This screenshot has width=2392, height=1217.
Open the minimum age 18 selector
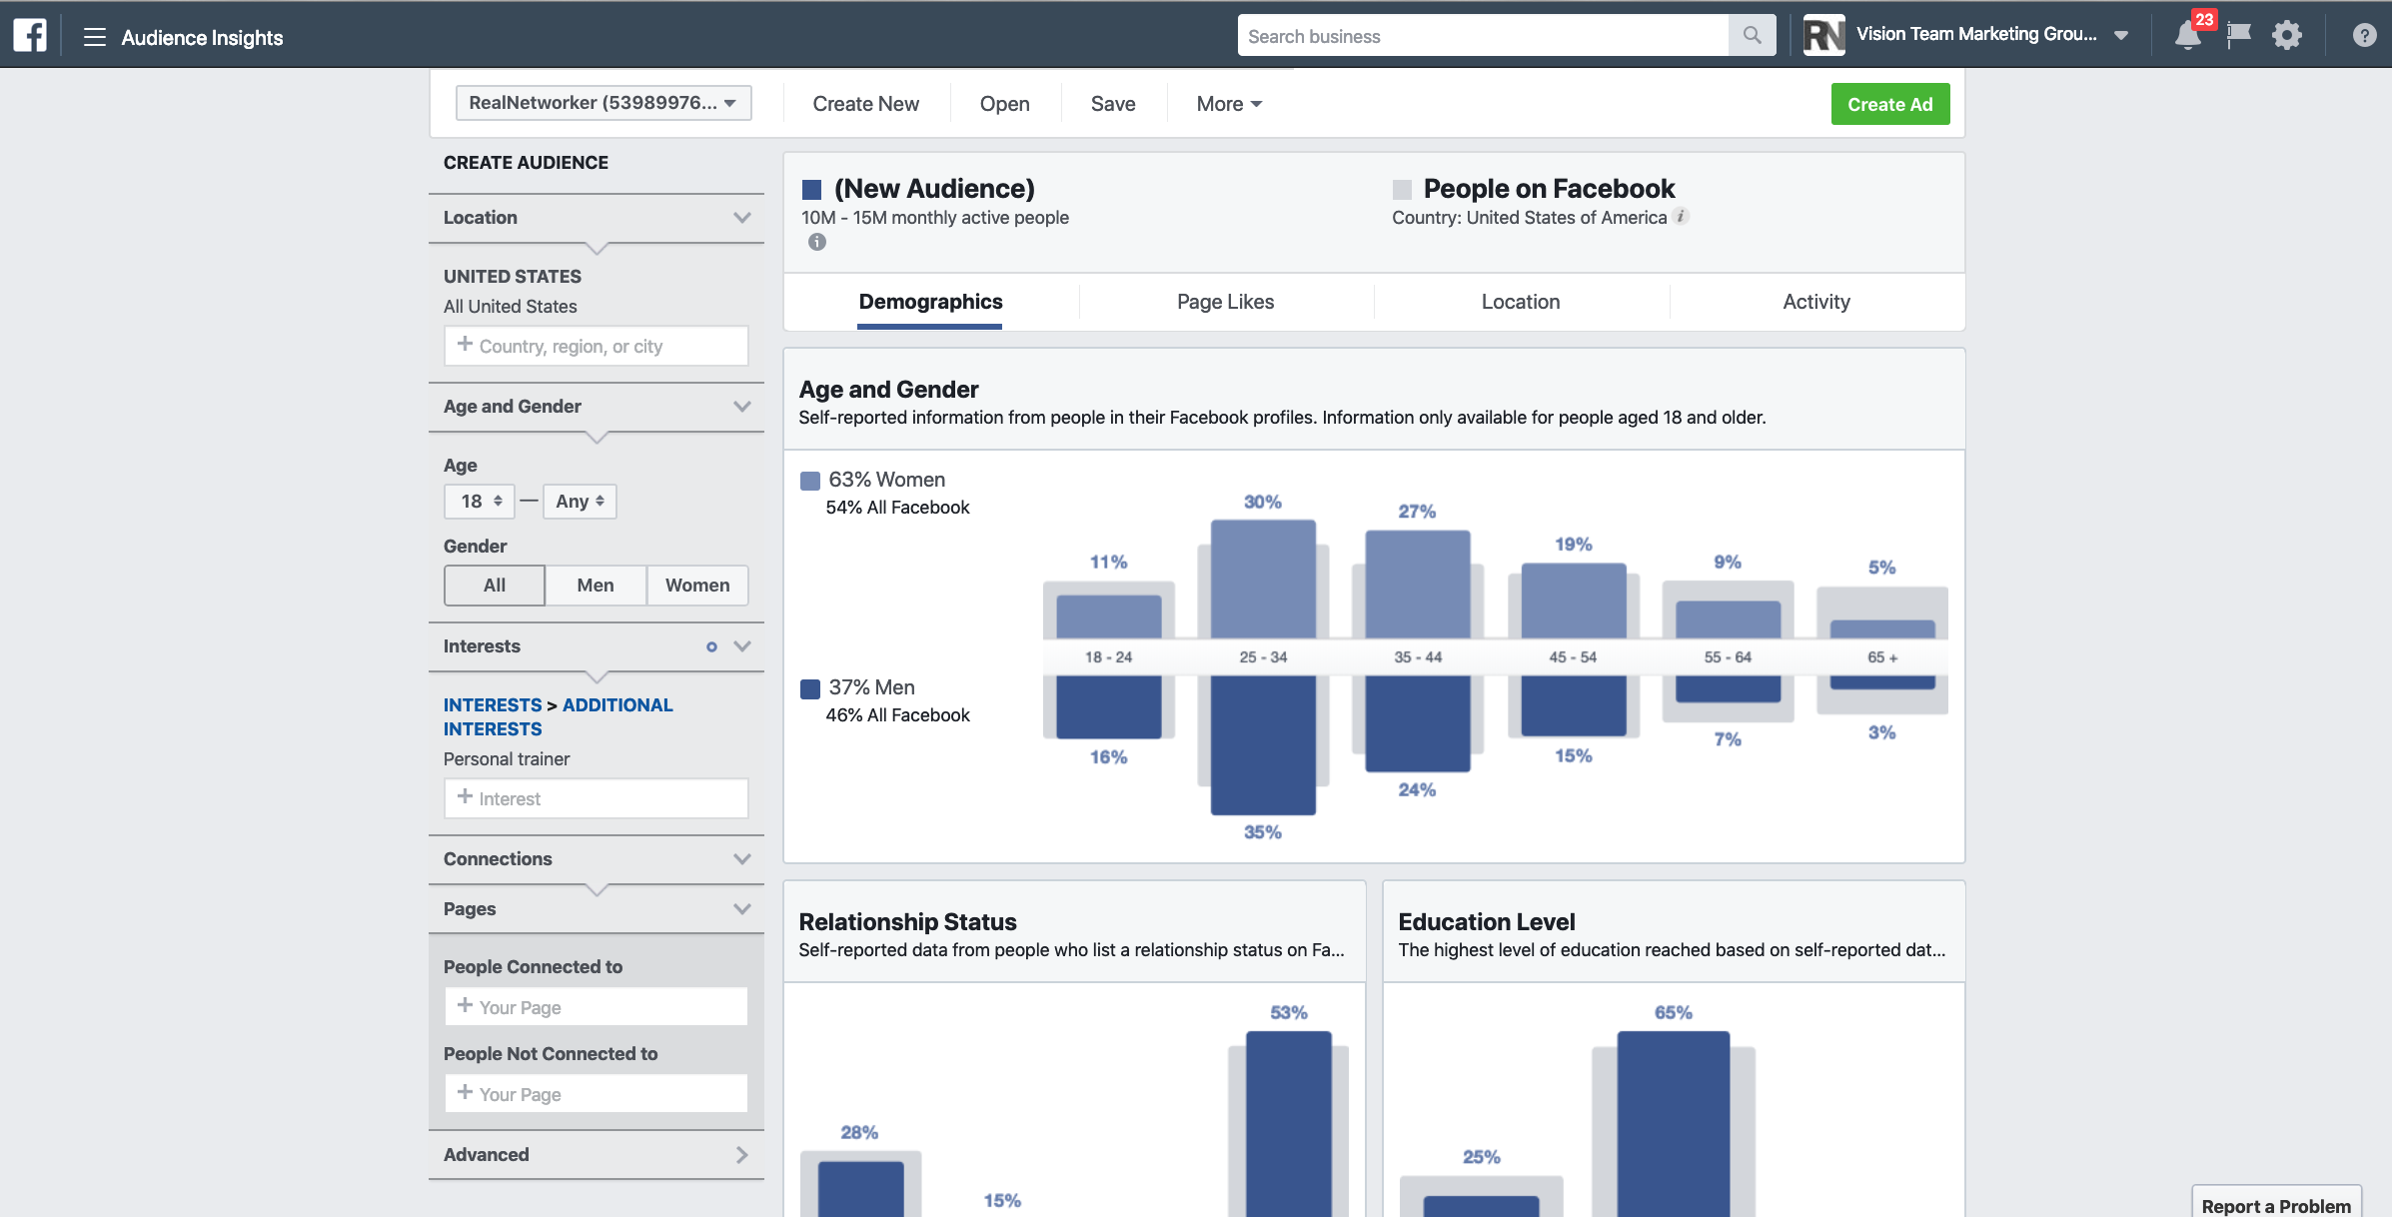pyautogui.click(x=480, y=502)
